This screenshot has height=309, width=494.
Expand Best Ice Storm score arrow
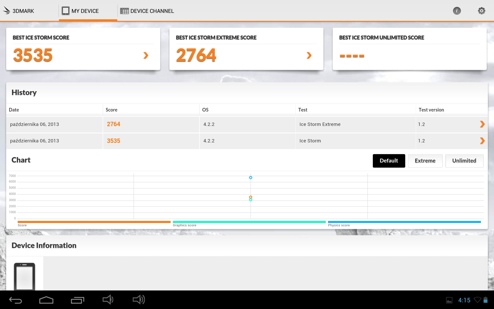[146, 55]
